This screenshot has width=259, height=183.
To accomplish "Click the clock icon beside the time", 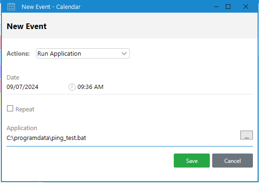I will click(x=72, y=87).
